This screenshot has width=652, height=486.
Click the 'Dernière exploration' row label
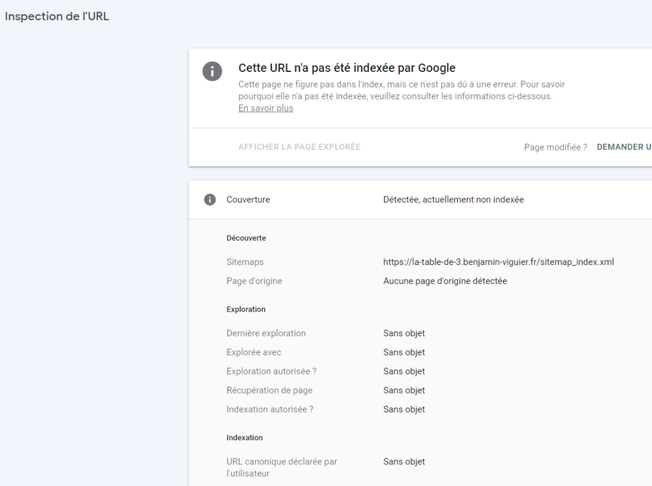coord(266,333)
